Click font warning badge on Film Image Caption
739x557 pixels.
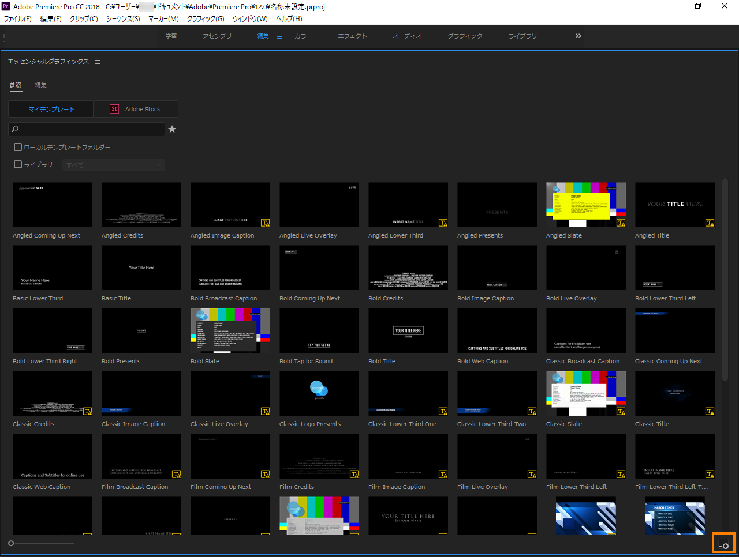click(x=443, y=474)
